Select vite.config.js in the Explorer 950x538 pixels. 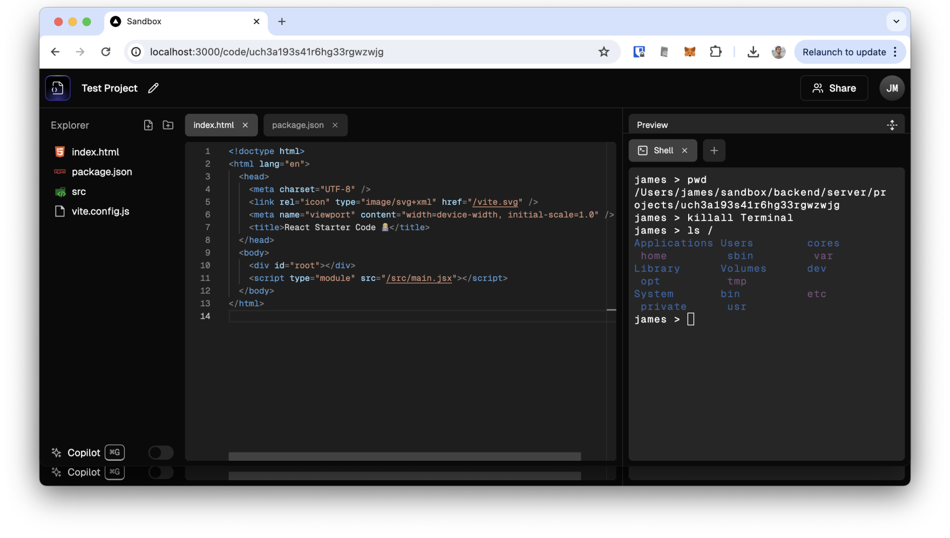[x=100, y=211]
